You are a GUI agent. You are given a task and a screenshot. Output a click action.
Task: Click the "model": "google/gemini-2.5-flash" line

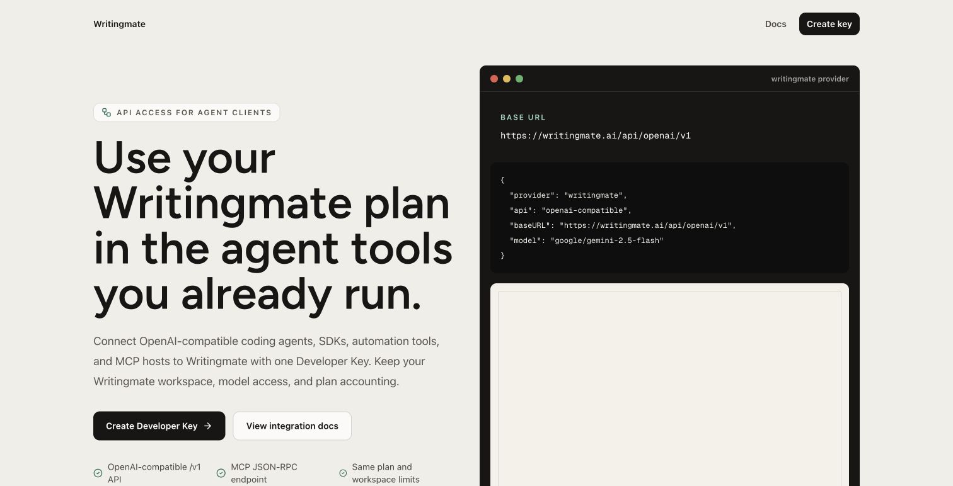tap(586, 240)
